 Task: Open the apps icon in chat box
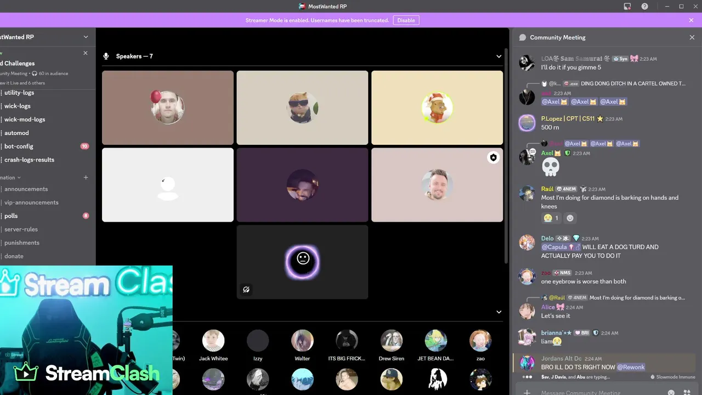[687, 392]
